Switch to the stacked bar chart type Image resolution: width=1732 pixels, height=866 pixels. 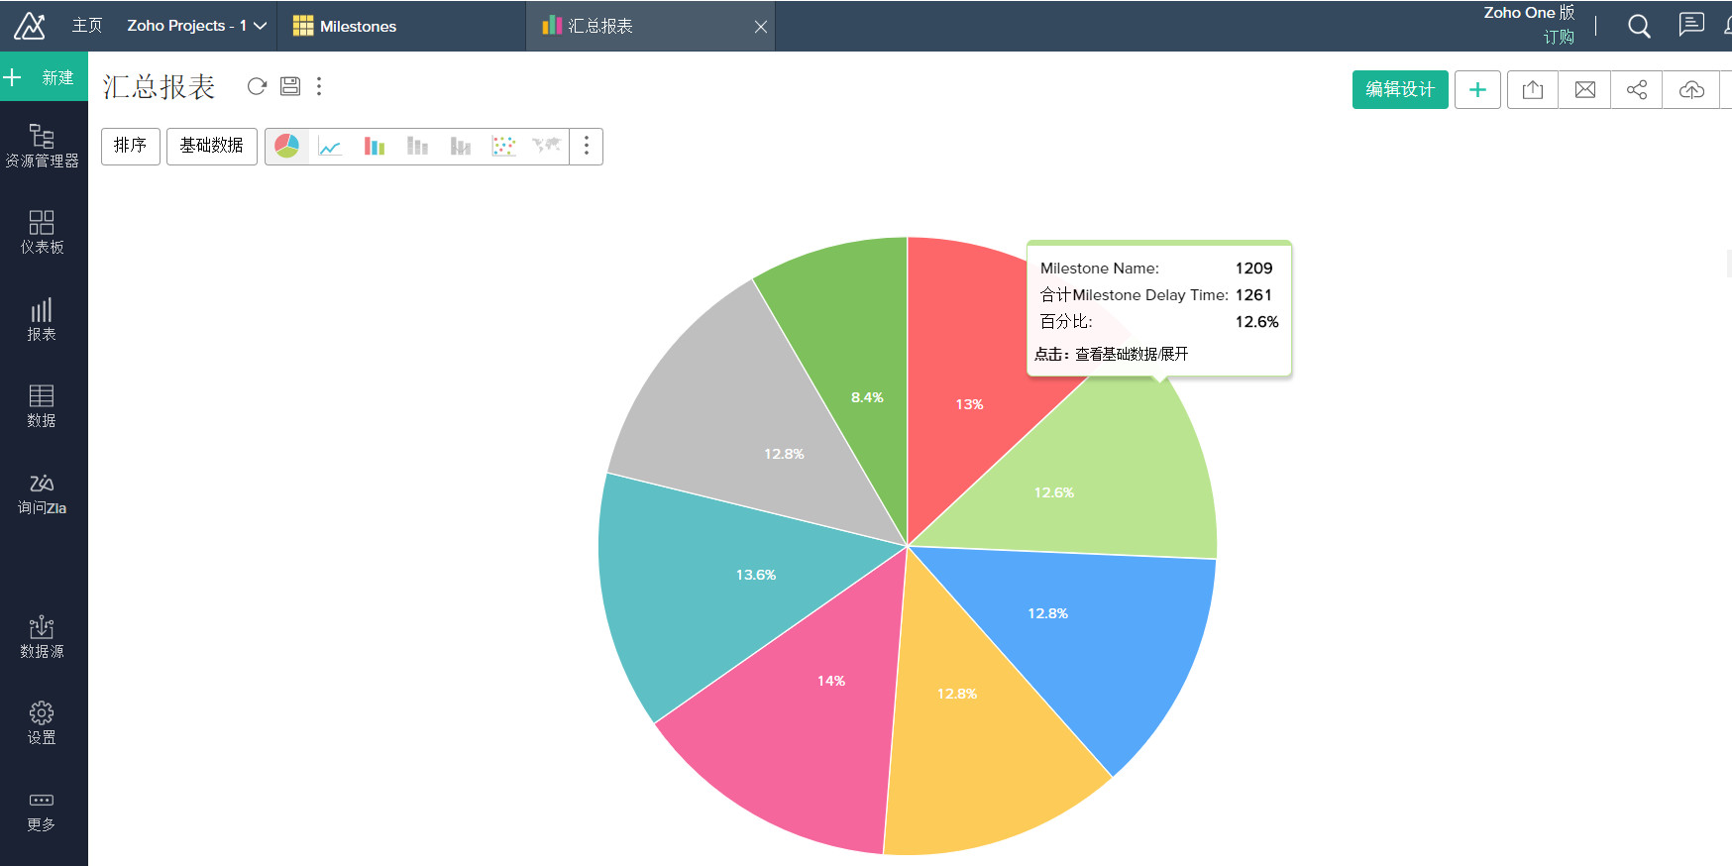(417, 147)
